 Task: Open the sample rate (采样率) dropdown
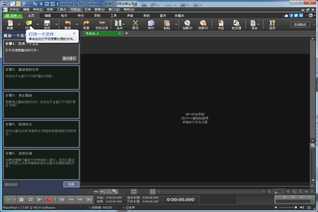pos(89,208)
